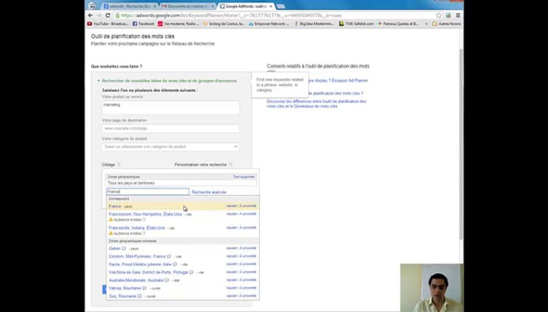
Task: Click À proximité for Francesville, Indiana
Action: point(248,227)
